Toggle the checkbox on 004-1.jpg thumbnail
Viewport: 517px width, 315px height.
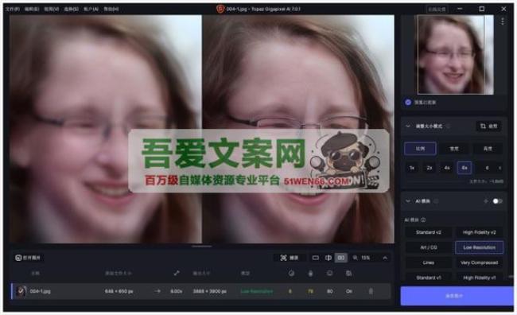click(21, 291)
